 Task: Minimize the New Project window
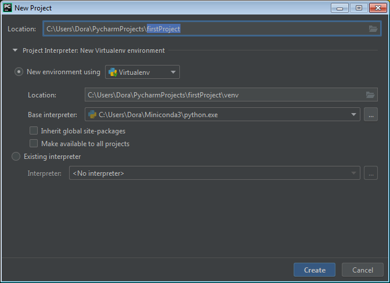click(340, 8)
